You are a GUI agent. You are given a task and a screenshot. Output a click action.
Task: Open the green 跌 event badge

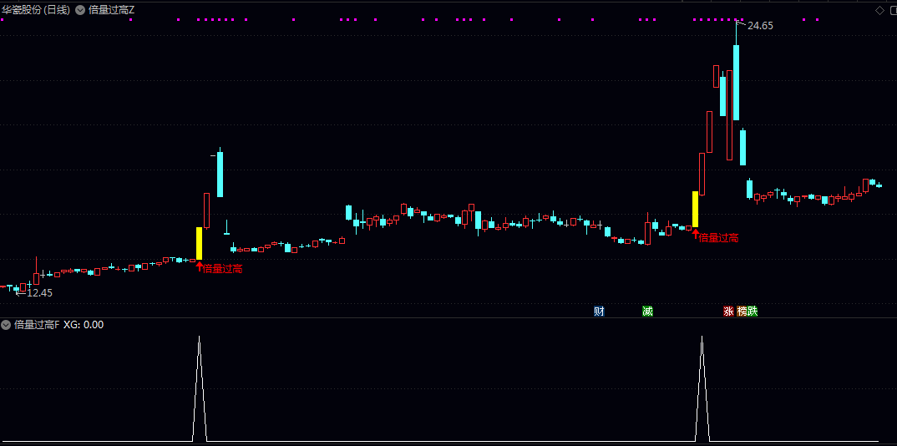click(753, 311)
